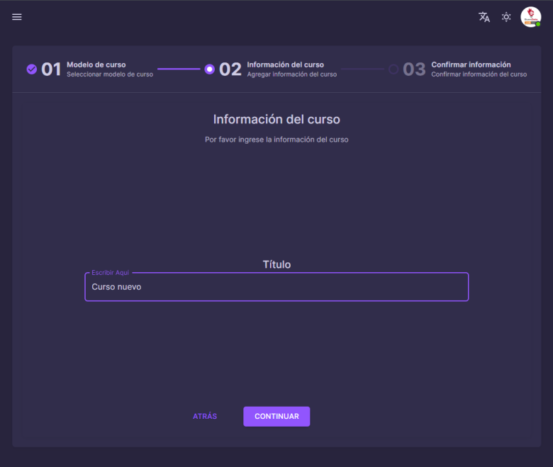
Task: Select step 02 Información del curso
Action: pyautogui.click(x=271, y=69)
